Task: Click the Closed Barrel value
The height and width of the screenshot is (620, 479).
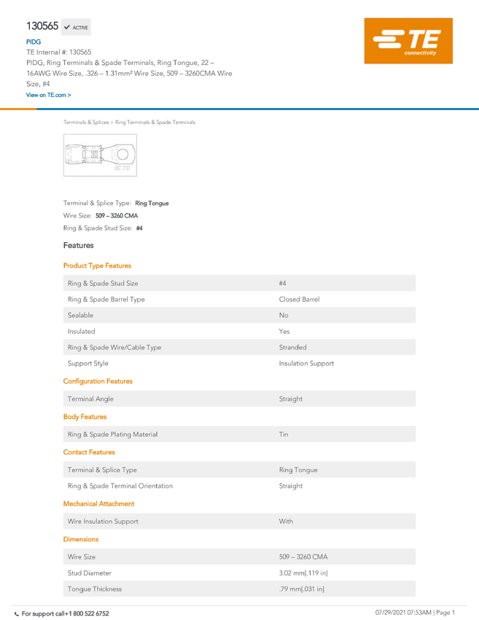Action: 299,299
